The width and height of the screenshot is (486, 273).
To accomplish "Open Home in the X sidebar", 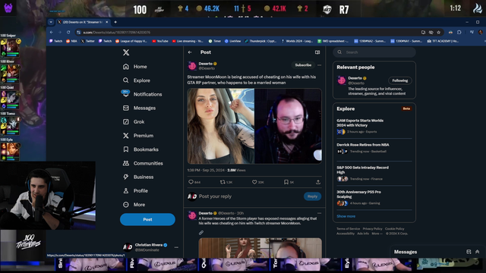I will point(135,67).
